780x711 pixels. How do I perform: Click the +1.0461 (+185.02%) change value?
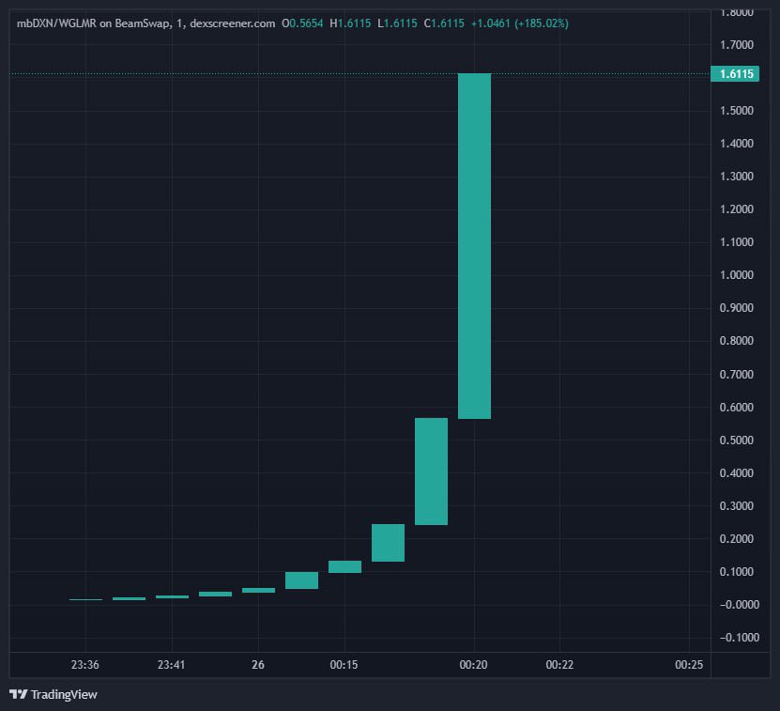(519, 23)
